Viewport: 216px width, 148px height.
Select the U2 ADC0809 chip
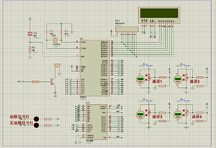tap(96, 122)
